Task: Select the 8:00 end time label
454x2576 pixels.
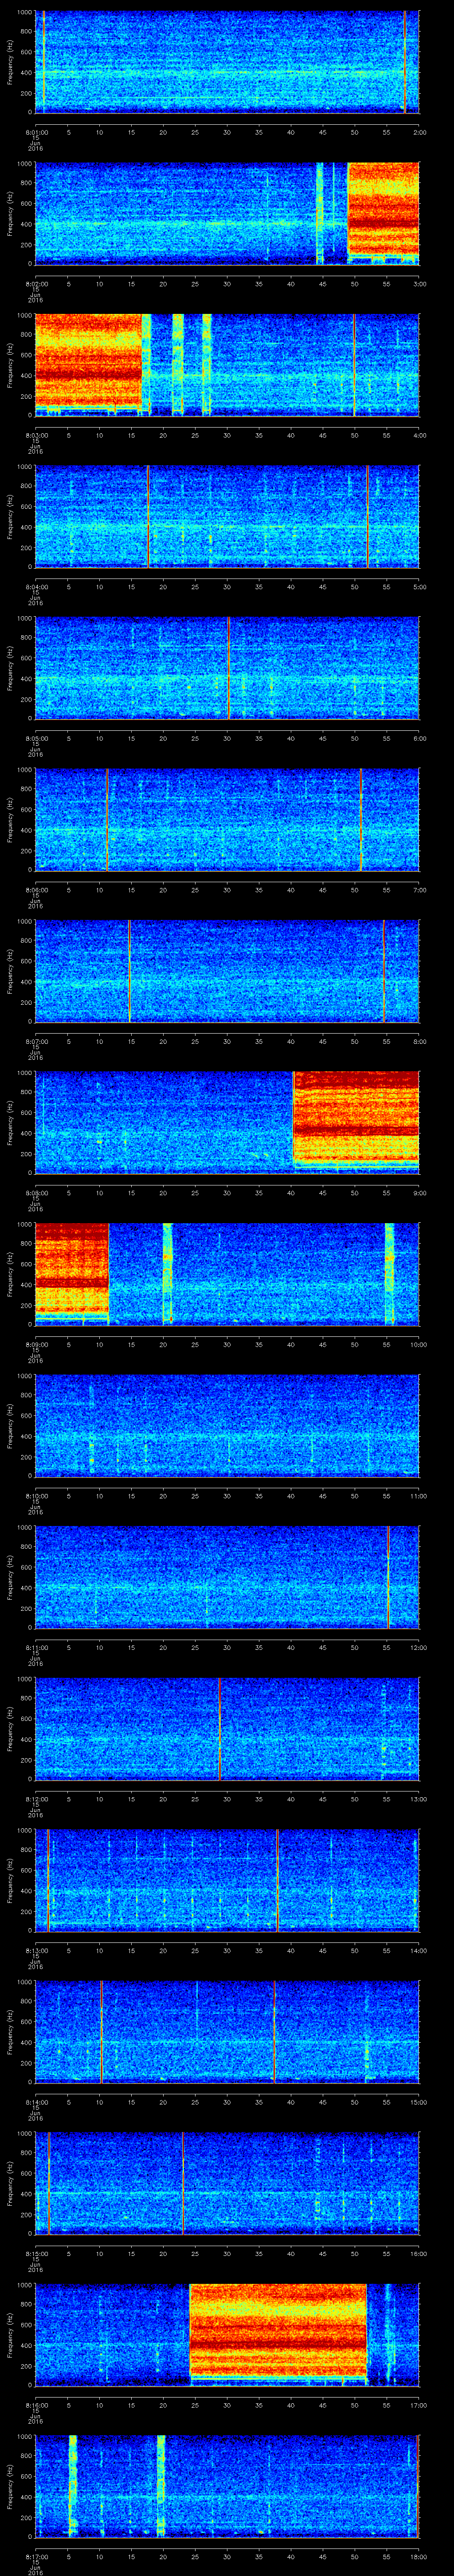Action: coord(420,1042)
